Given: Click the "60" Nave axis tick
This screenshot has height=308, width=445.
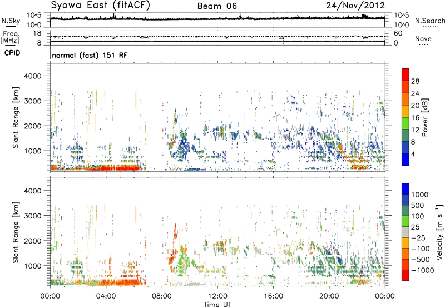Looking at the screenshot, I should (398, 33).
